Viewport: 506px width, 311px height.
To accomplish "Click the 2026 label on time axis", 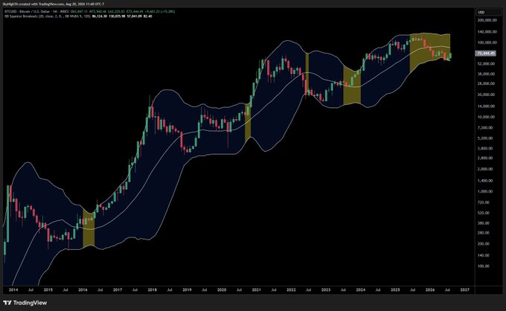I will (x=430, y=289).
